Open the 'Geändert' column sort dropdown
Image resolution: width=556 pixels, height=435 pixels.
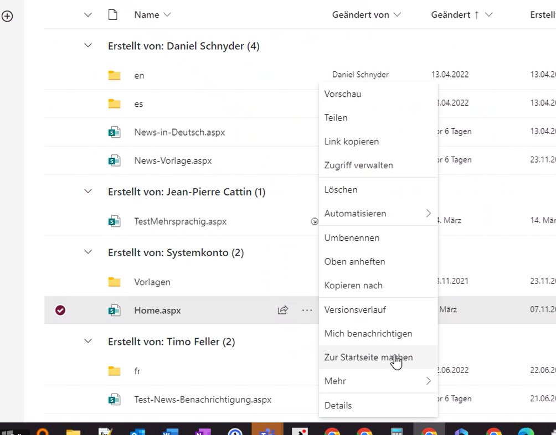(x=488, y=15)
